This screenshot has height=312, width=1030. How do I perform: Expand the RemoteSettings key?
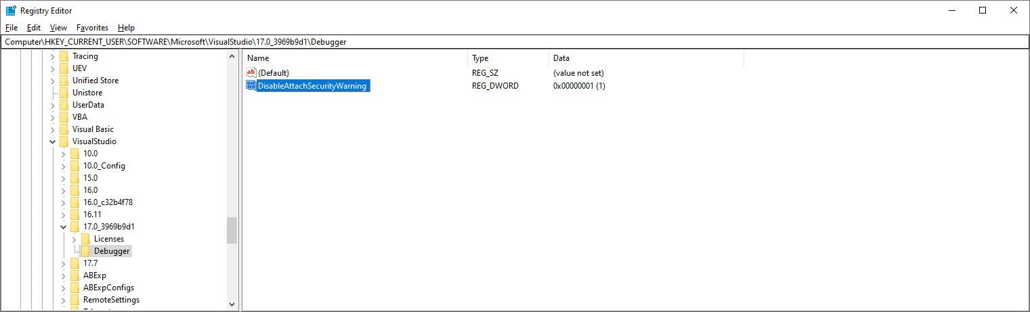click(x=64, y=300)
